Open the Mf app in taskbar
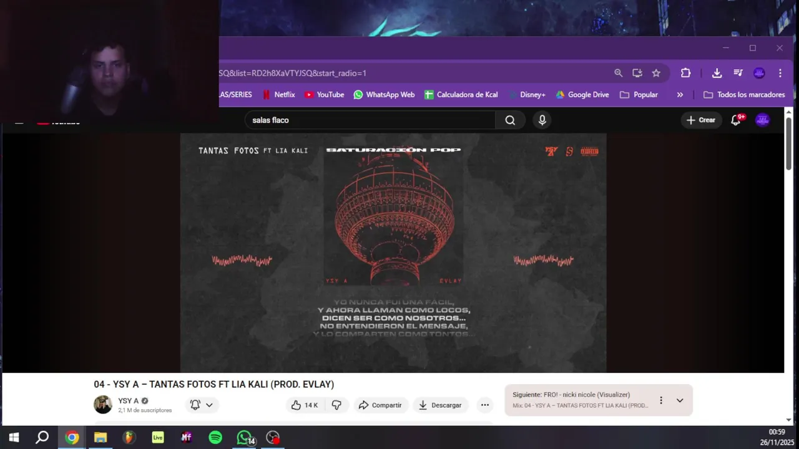Screen dimensions: 799x449 (186, 438)
